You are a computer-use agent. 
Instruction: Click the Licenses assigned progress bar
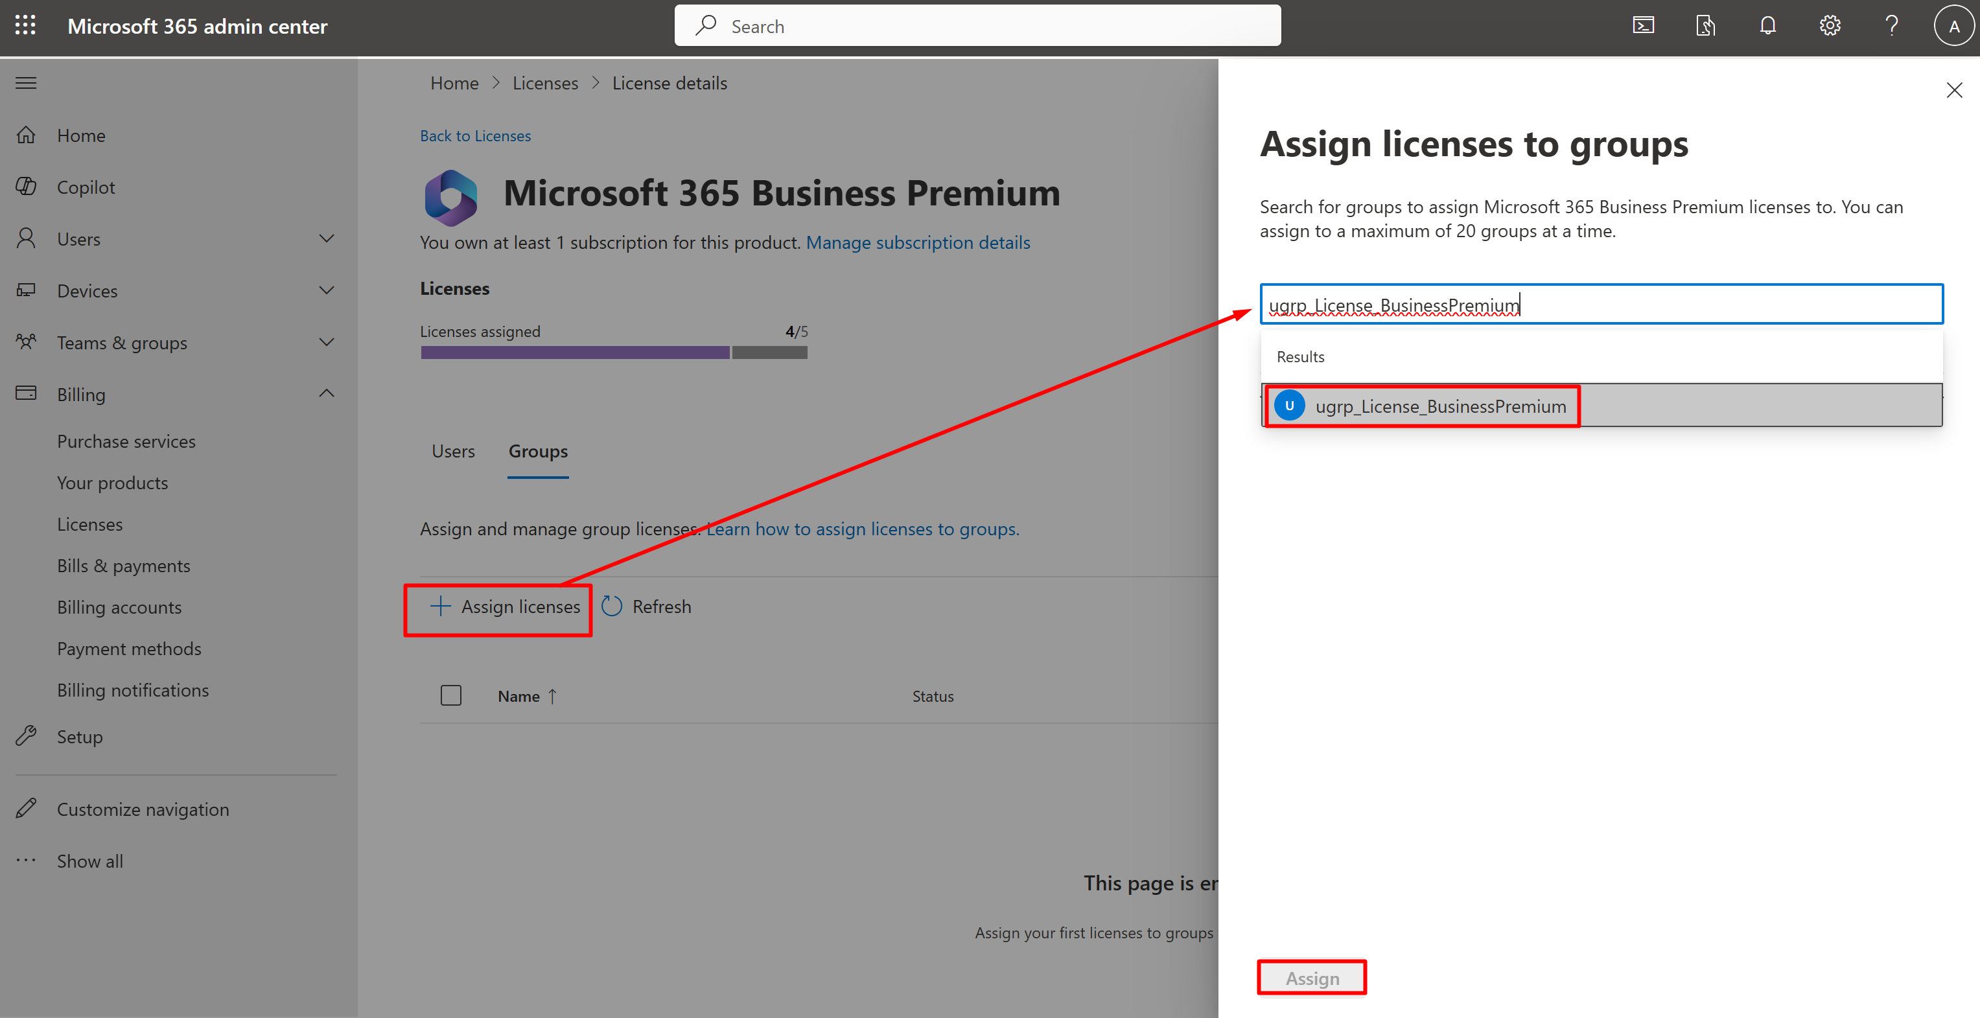pos(614,353)
